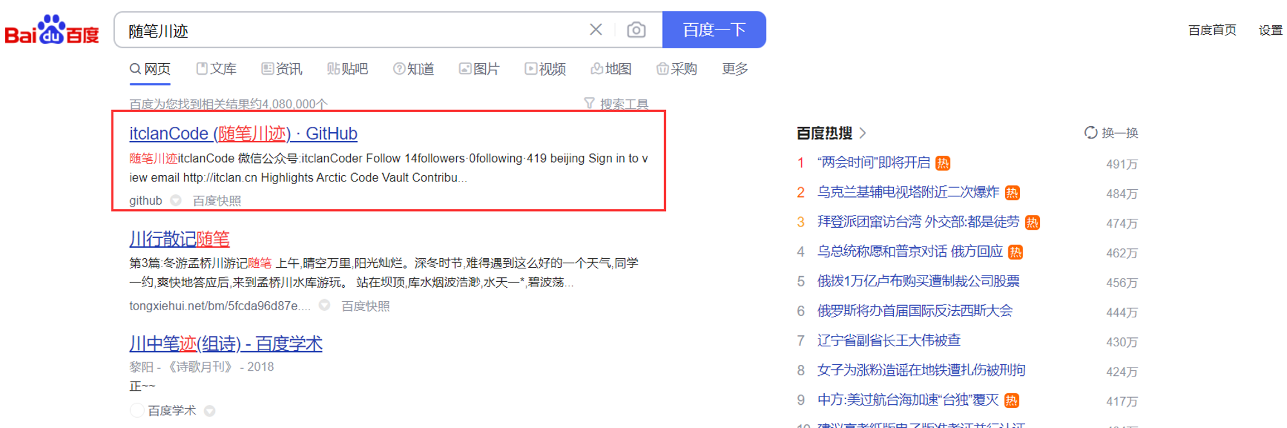This screenshot has width=1287, height=428.
Task: Click the orange 热 badge beside 拜登派团窜访台湾
Action: click(1032, 223)
